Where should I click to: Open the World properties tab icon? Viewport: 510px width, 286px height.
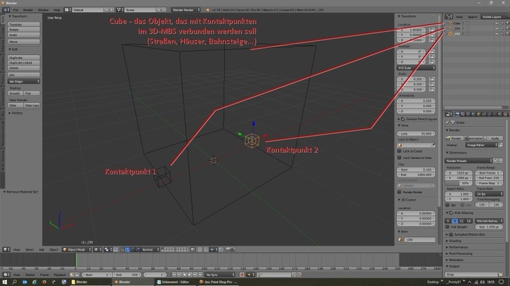pos(473,114)
